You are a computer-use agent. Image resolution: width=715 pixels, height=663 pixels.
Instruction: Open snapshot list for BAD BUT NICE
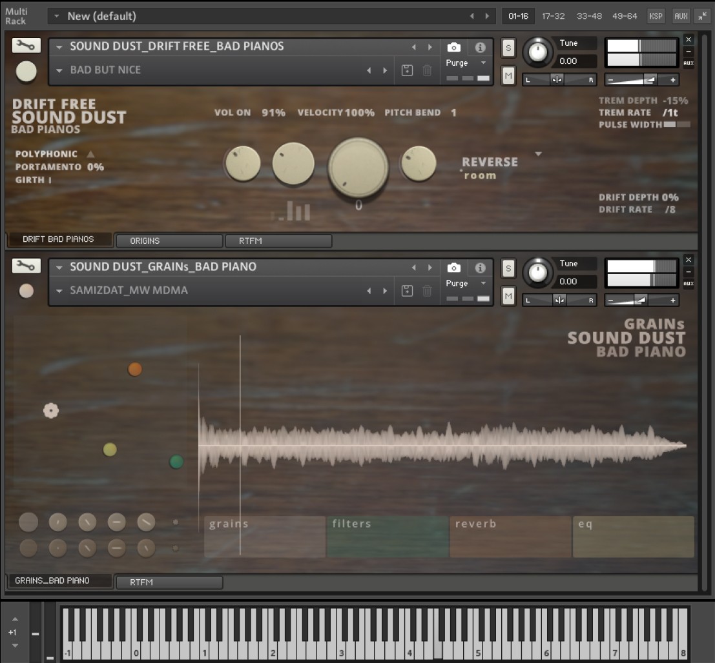tap(59, 70)
